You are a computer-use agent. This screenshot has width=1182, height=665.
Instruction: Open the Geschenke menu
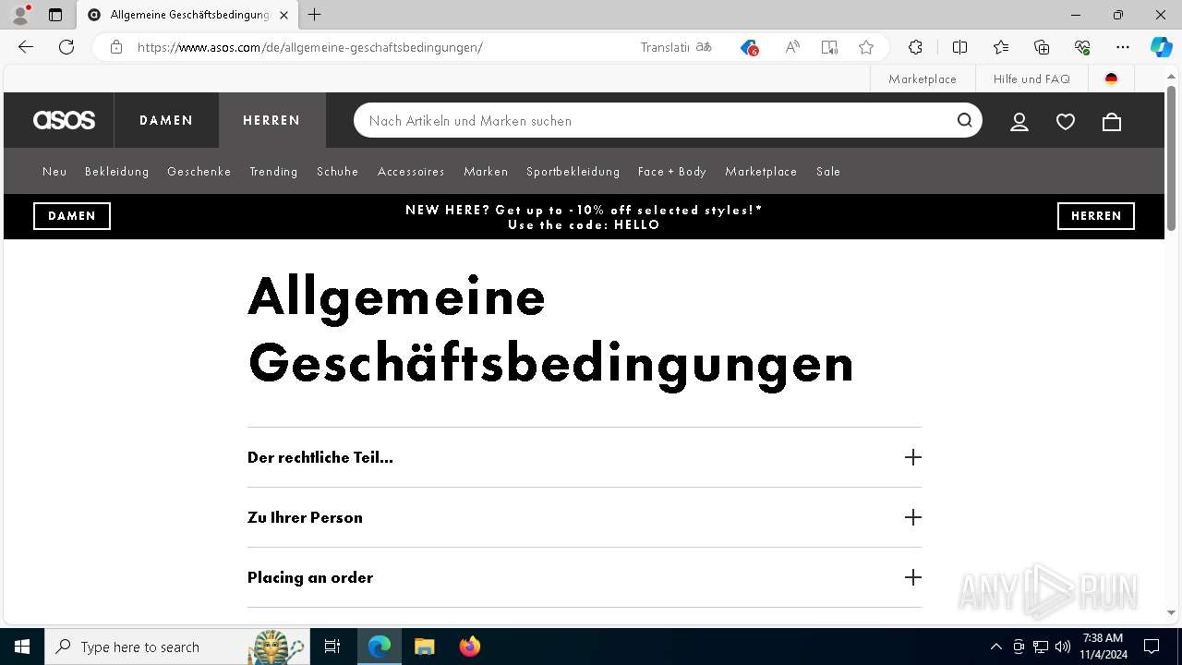tap(199, 171)
